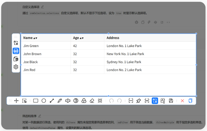Select the Markdown document option in side panel
The height and width of the screenshot is (131, 207).
[x=16, y=59]
